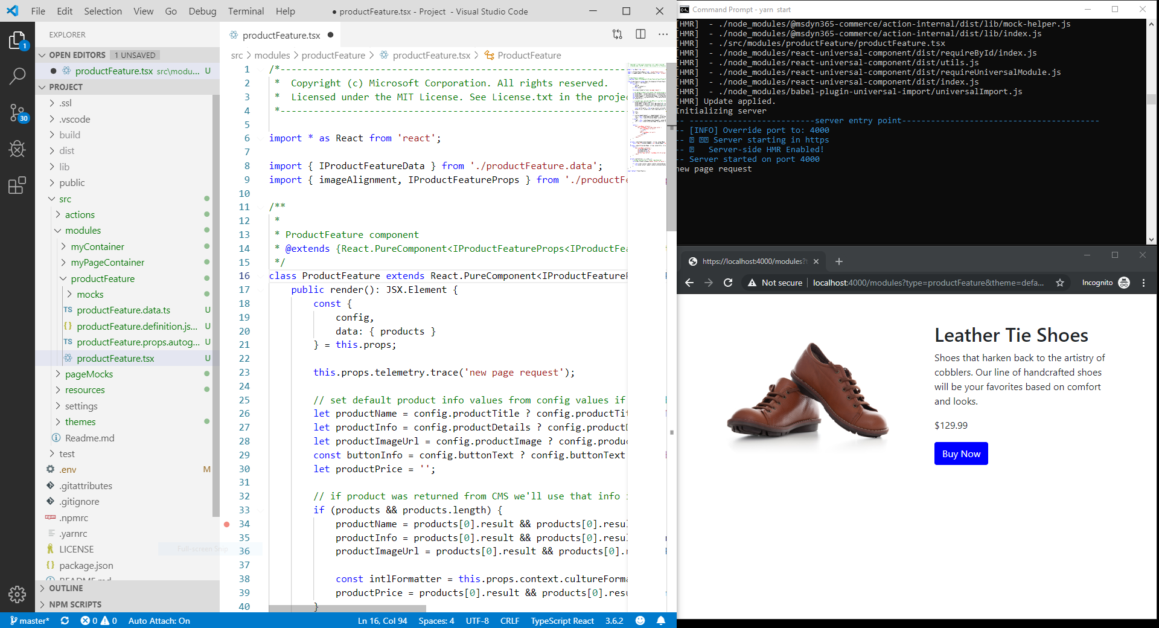The width and height of the screenshot is (1159, 628).
Task: Expand the actions folder
Action: tap(80, 214)
